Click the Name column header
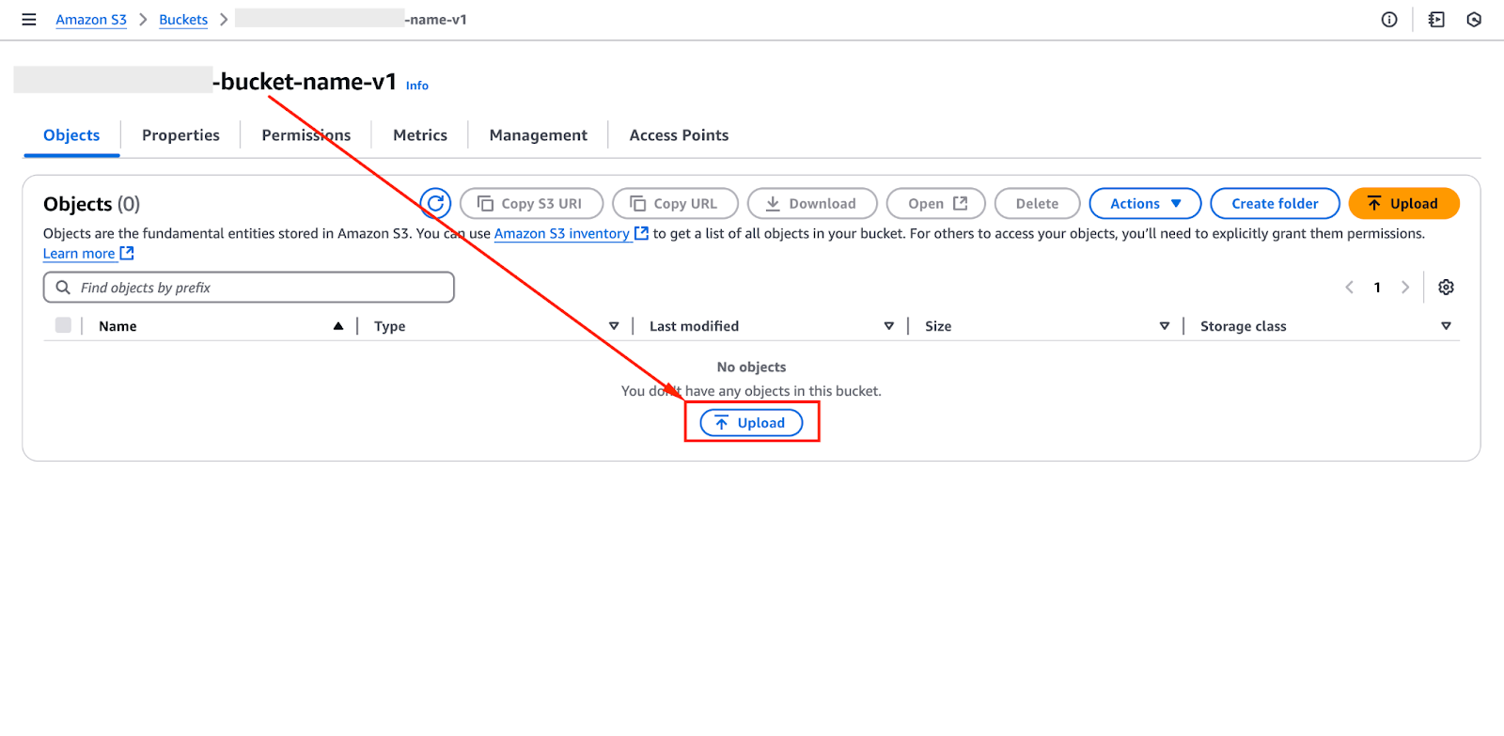The image size is (1504, 736). click(x=117, y=326)
